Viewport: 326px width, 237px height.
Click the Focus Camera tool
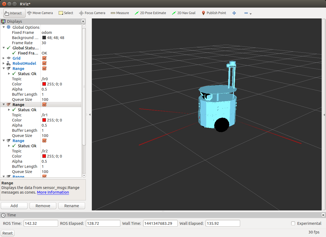click(x=92, y=13)
